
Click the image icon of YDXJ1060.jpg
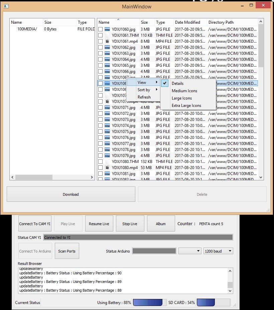tap(107, 29)
